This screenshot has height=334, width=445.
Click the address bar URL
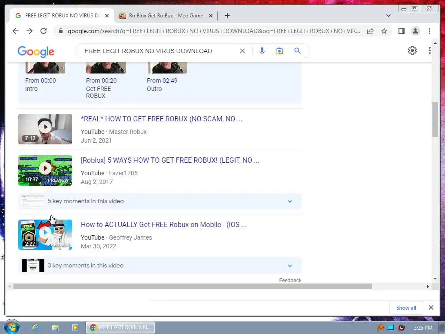click(214, 31)
